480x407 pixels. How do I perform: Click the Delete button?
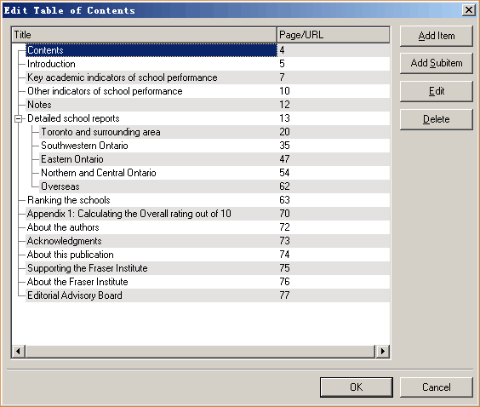click(437, 119)
